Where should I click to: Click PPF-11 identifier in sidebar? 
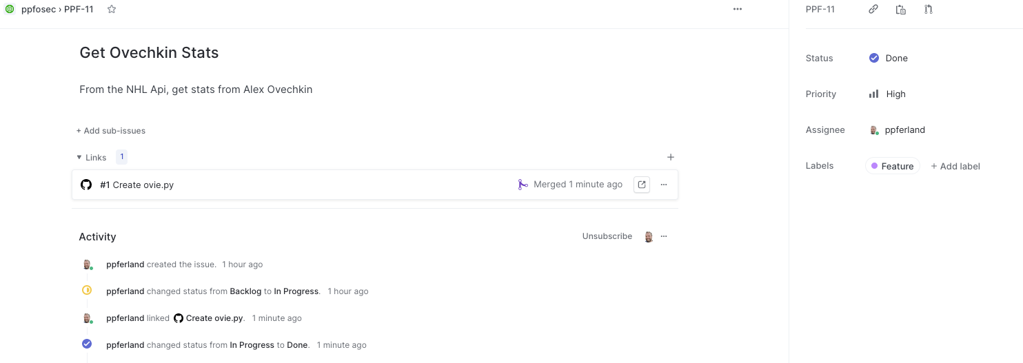(x=820, y=9)
